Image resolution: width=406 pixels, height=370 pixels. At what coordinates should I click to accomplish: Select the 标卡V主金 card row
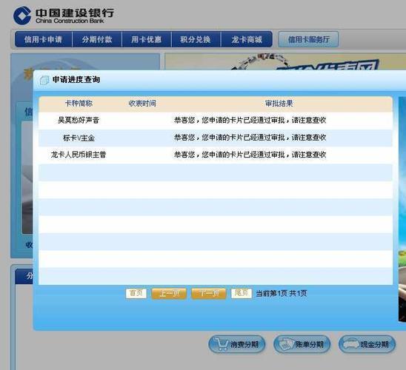coord(216,138)
